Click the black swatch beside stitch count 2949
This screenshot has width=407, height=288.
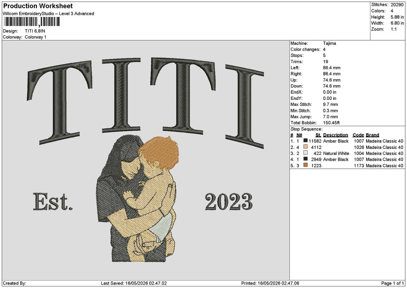[x=305, y=159]
